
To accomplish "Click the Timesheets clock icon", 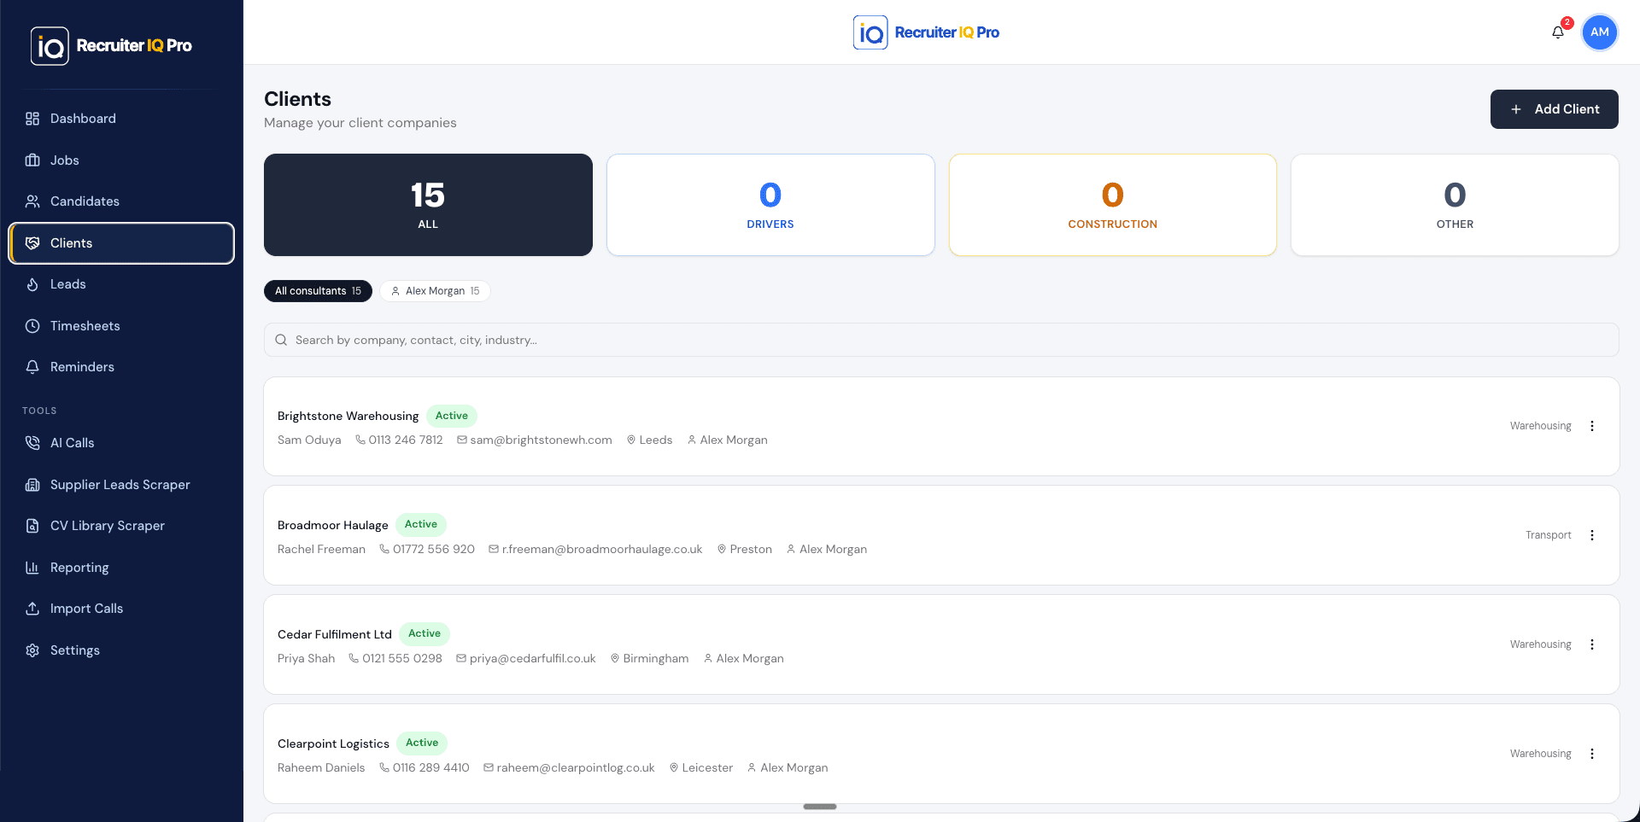I will [x=32, y=326].
